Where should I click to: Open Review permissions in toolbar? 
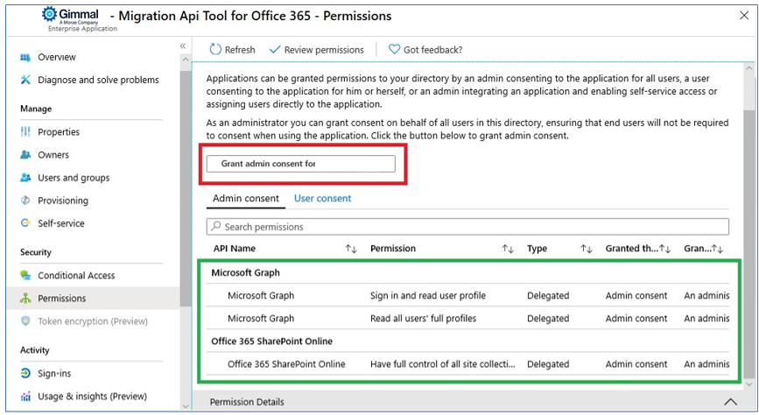click(x=316, y=50)
